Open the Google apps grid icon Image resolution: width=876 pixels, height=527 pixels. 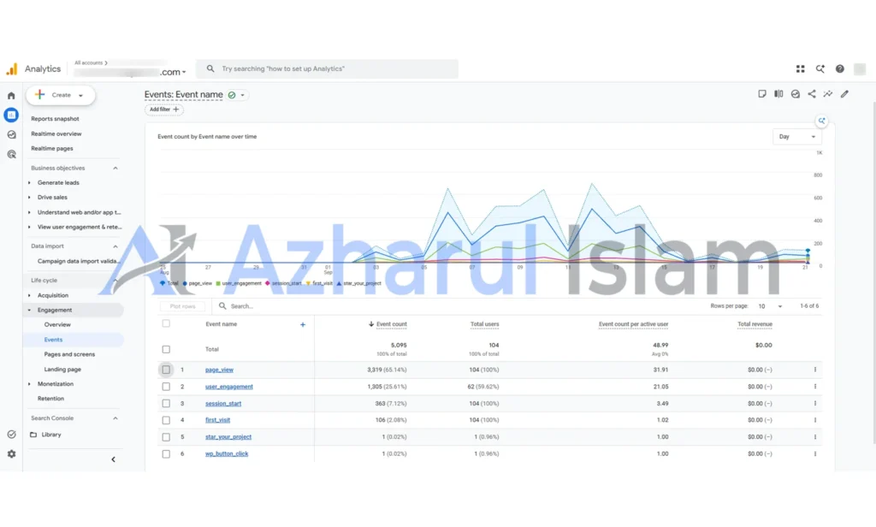[801, 68]
